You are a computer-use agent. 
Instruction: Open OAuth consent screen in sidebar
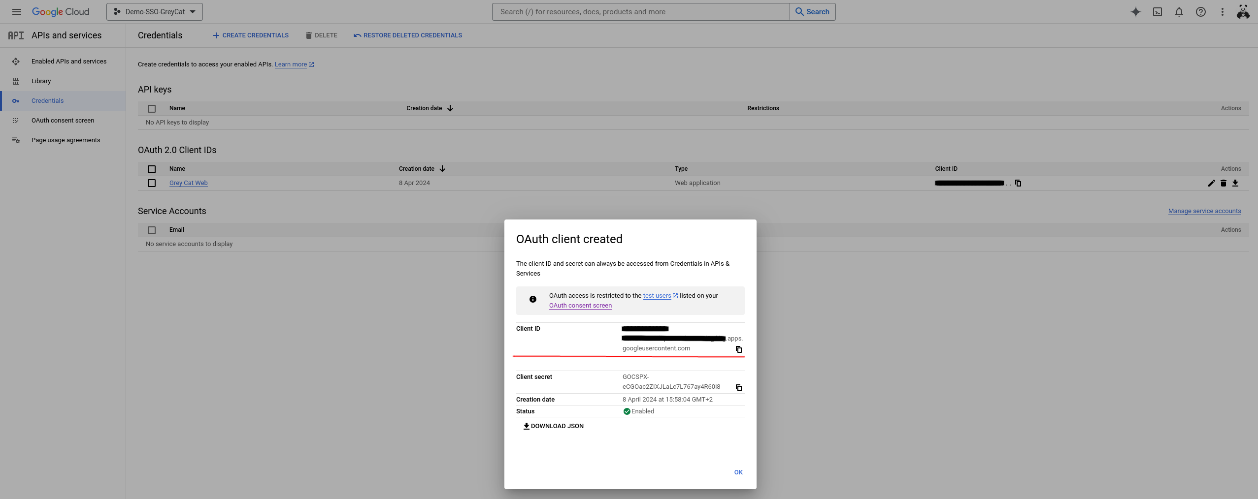click(63, 121)
